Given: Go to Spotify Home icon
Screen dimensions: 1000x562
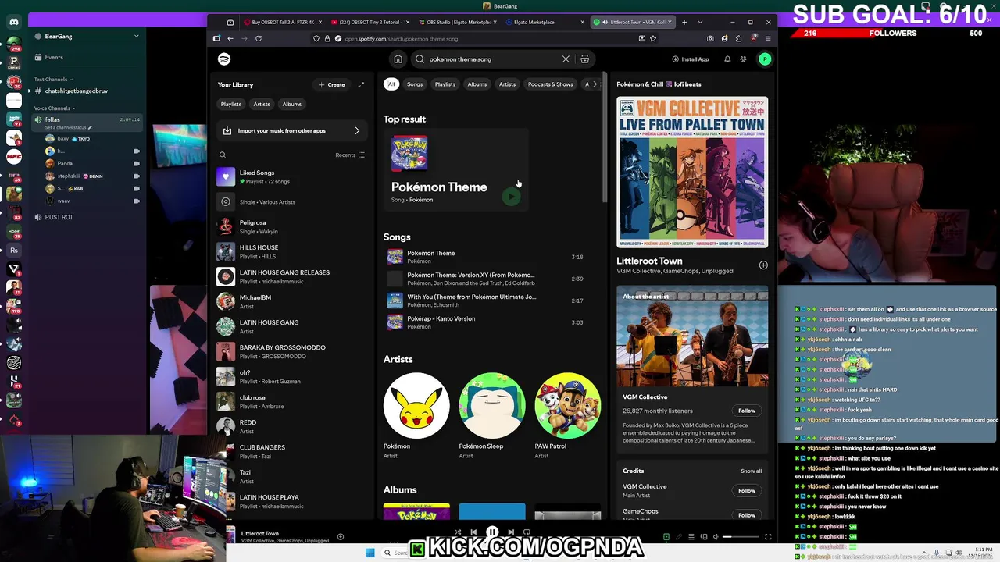Looking at the screenshot, I should click(398, 59).
